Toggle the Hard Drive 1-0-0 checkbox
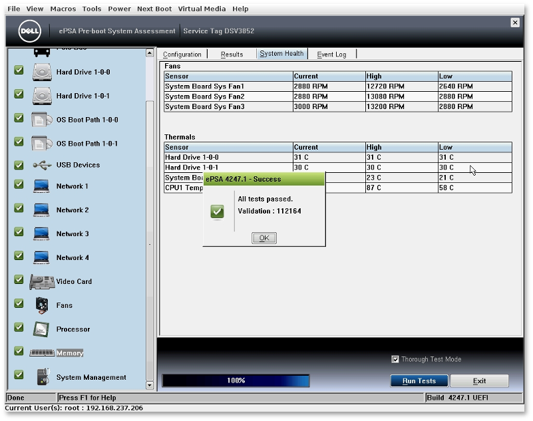 tap(19, 70)
